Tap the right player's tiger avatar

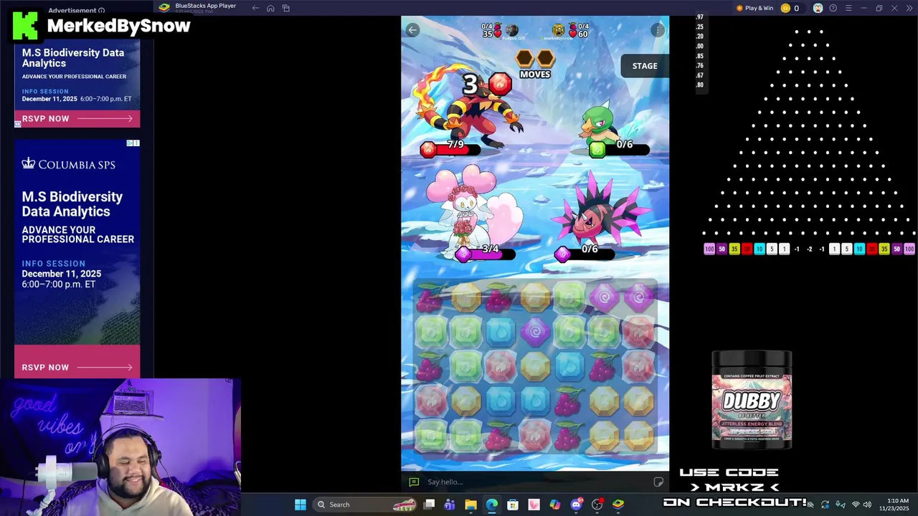pyautogui.click(x=558, y=29)
